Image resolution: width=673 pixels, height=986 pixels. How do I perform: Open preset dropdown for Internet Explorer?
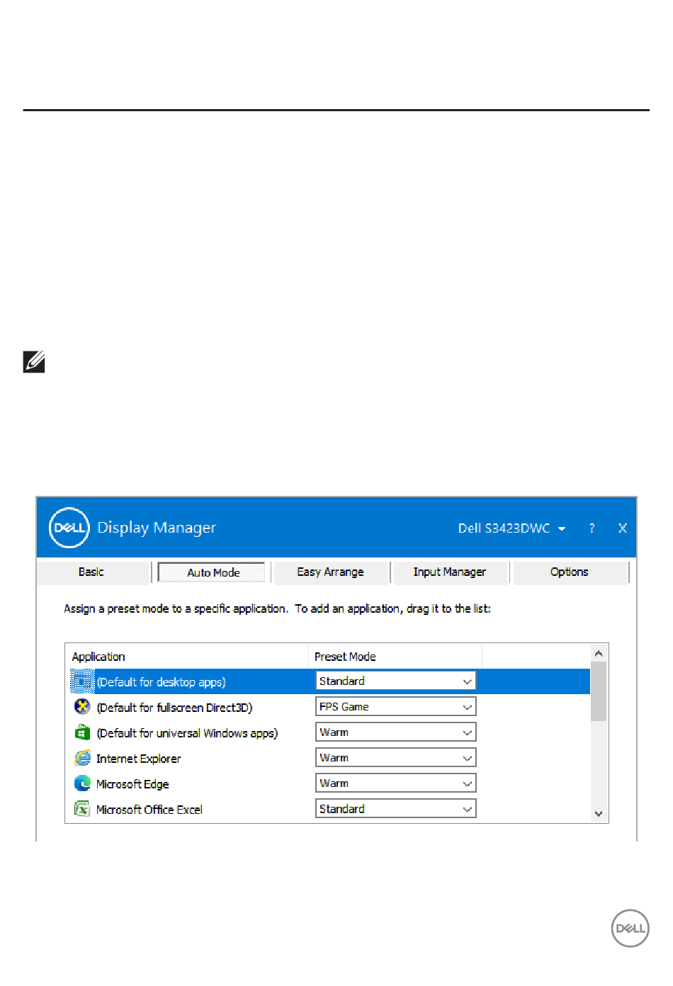pos(395,757)
